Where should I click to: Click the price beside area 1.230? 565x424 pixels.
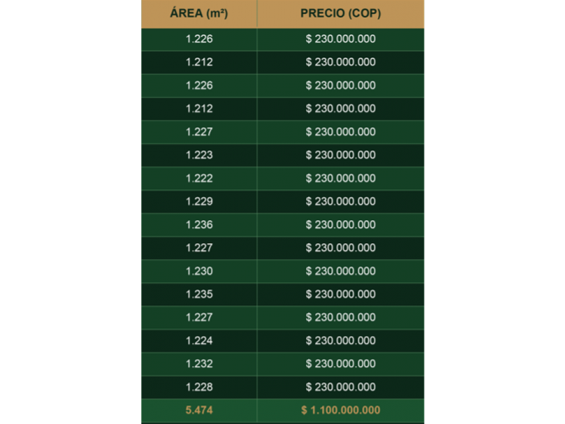pos(340,271)
